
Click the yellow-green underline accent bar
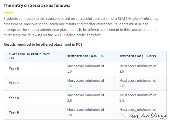9,13
